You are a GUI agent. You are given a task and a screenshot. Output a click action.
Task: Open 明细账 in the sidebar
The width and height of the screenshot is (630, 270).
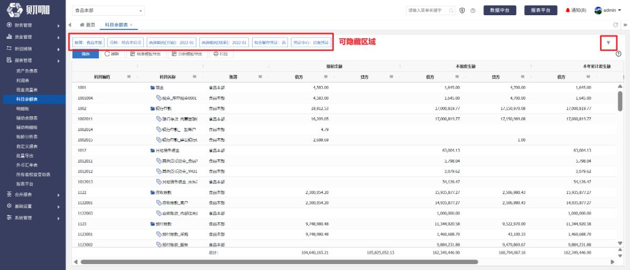coord(22,109)
